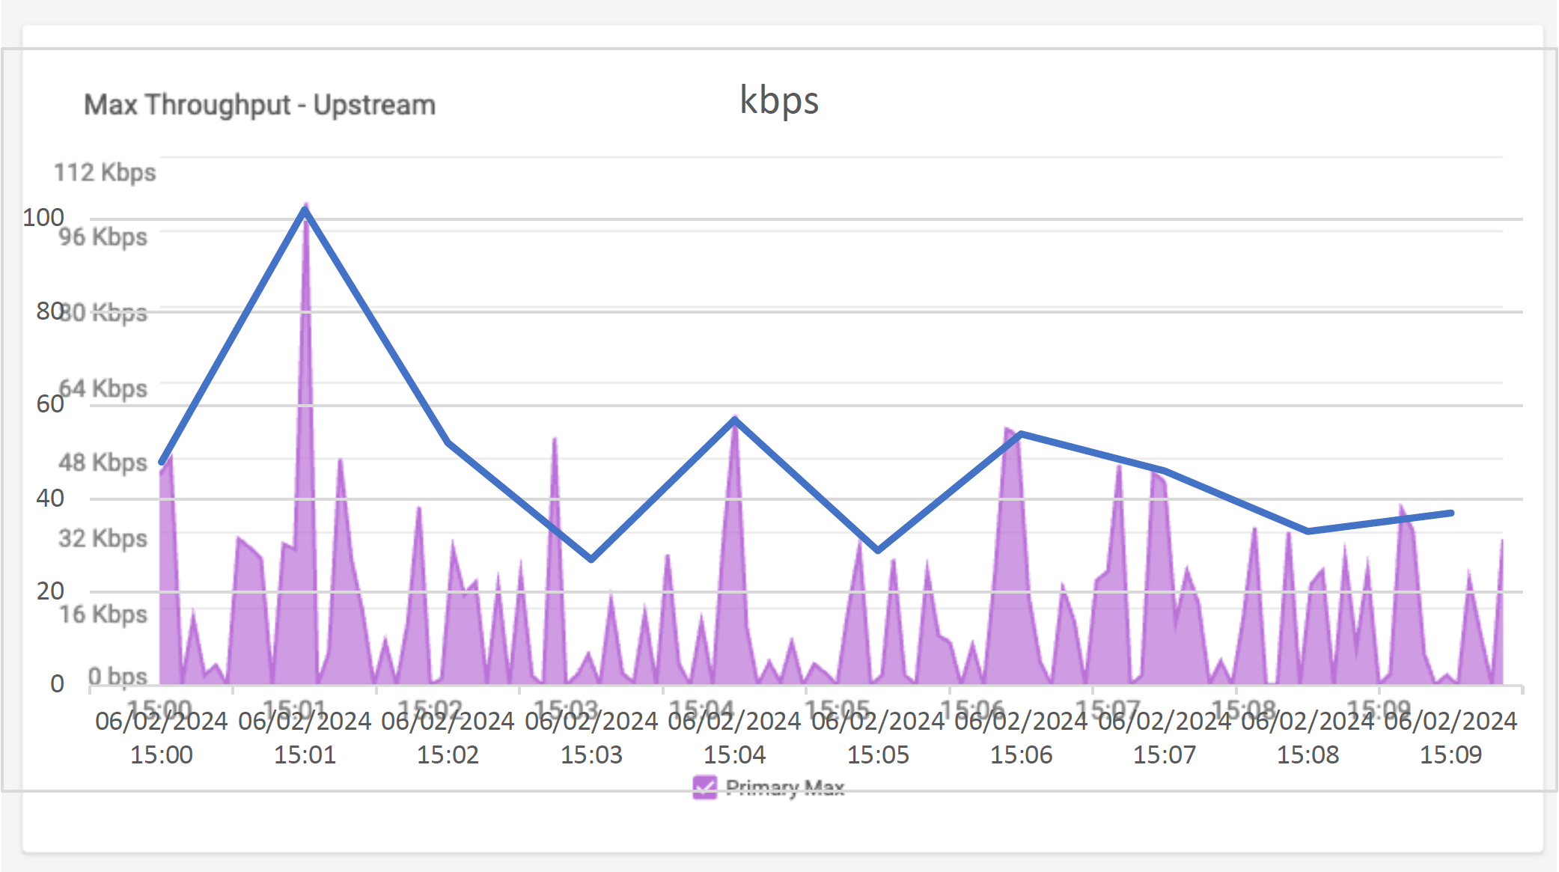Click the 48 Kbps y-axis label
This screenshot has height=872, width=1559.
pyautogui.click(x=103, y=462)
